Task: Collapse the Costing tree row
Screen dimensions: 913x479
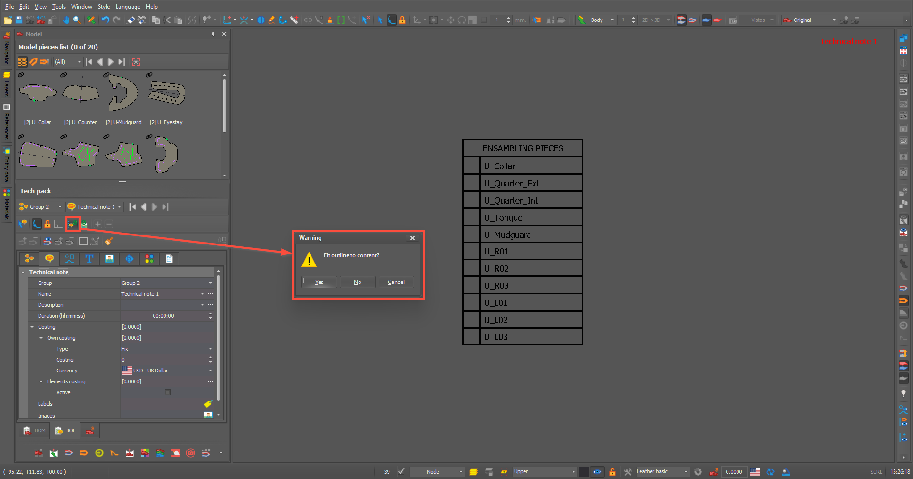Action: [32, 327]
